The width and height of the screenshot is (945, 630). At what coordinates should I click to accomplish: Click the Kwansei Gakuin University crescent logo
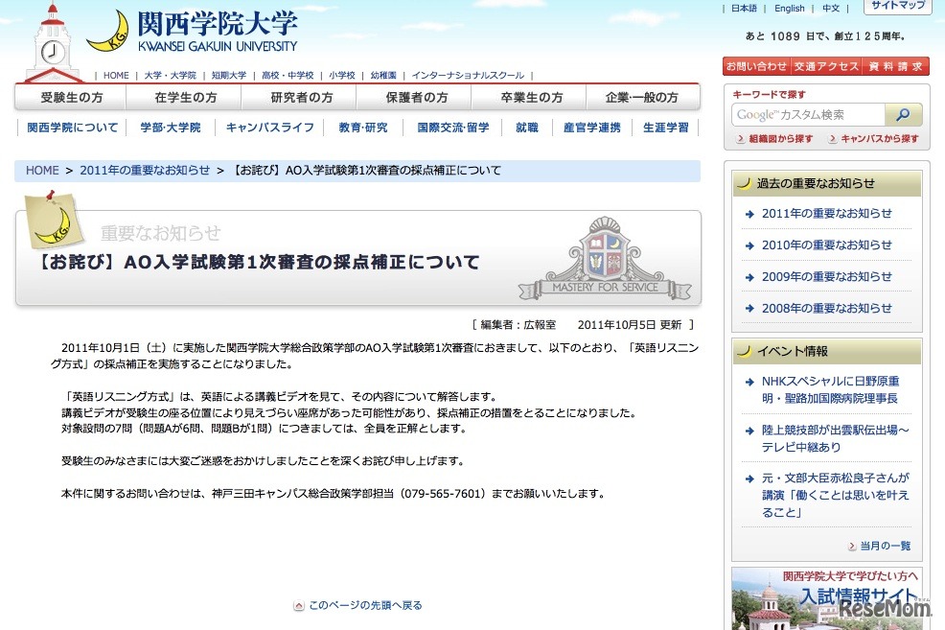tap(109, 33)
